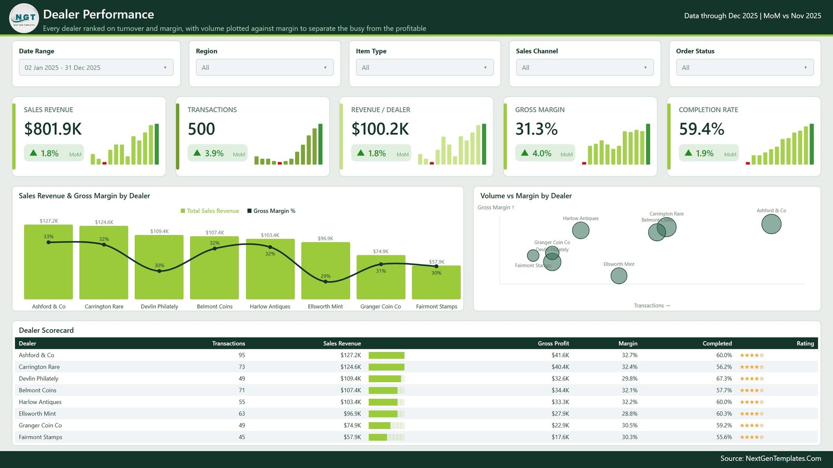Click the revenue data bar for Ashford & Co

coord(386,355)
